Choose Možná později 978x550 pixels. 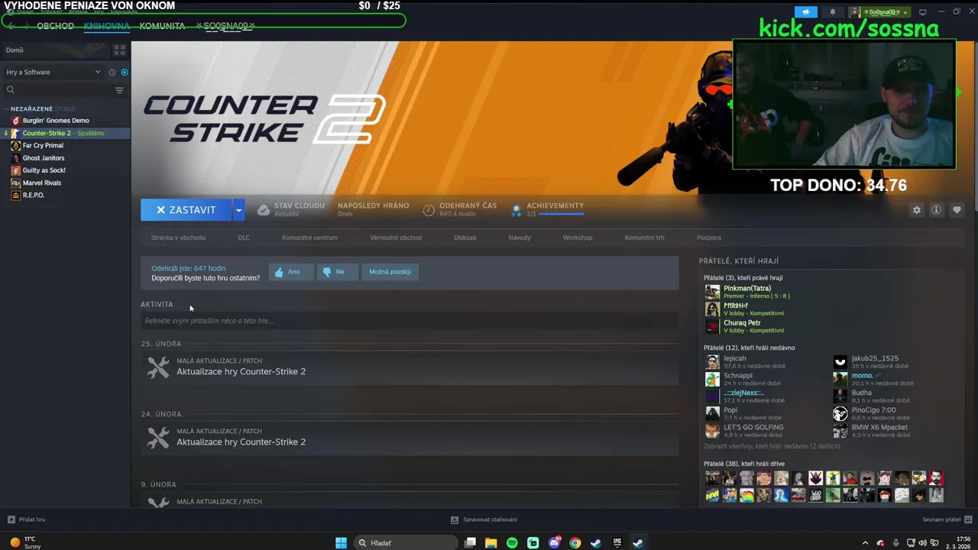(x=390, y=272)
